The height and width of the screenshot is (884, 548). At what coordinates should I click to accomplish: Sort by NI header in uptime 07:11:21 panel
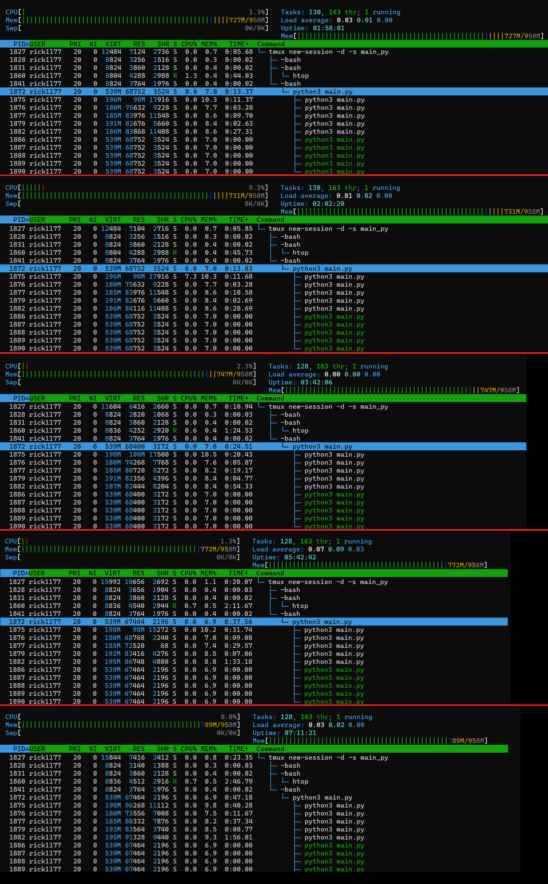coord(93,749)
